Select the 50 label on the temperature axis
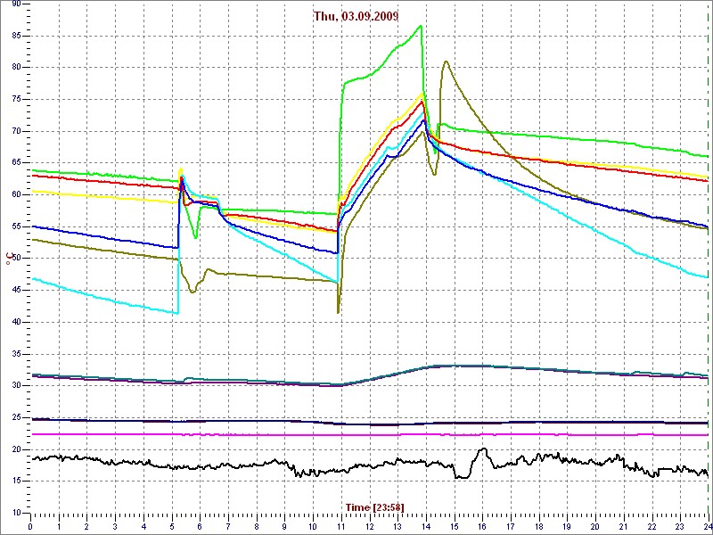This screenshot has width=713, height=535. (16, 259)
